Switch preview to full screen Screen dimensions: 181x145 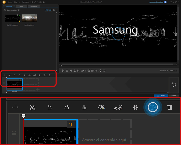[100, 71]
